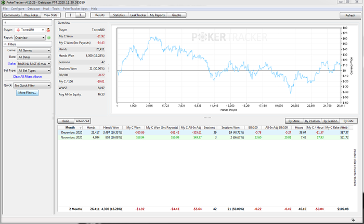This screenshot has height=224, width=364.
Task: Switch to the Play Poker tab
Action: (31, 15)
